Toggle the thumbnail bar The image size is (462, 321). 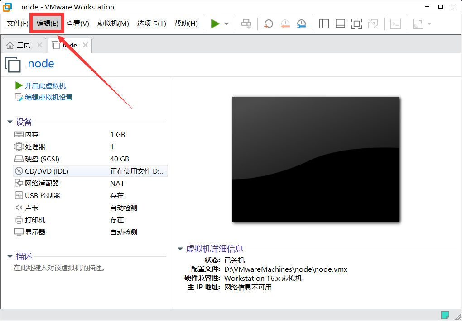coord(340,24)
